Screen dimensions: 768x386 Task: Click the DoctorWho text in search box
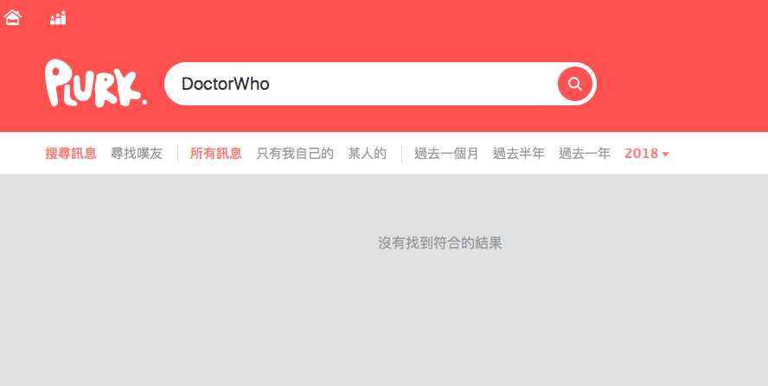tap(226, 84)
